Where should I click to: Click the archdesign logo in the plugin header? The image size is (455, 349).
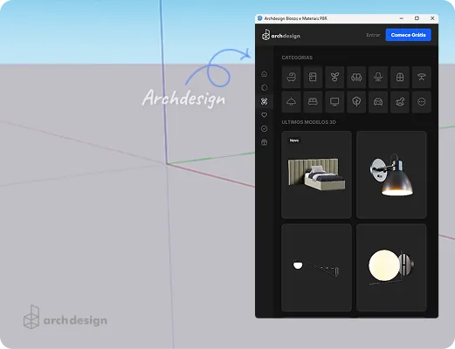coord(280,35)
